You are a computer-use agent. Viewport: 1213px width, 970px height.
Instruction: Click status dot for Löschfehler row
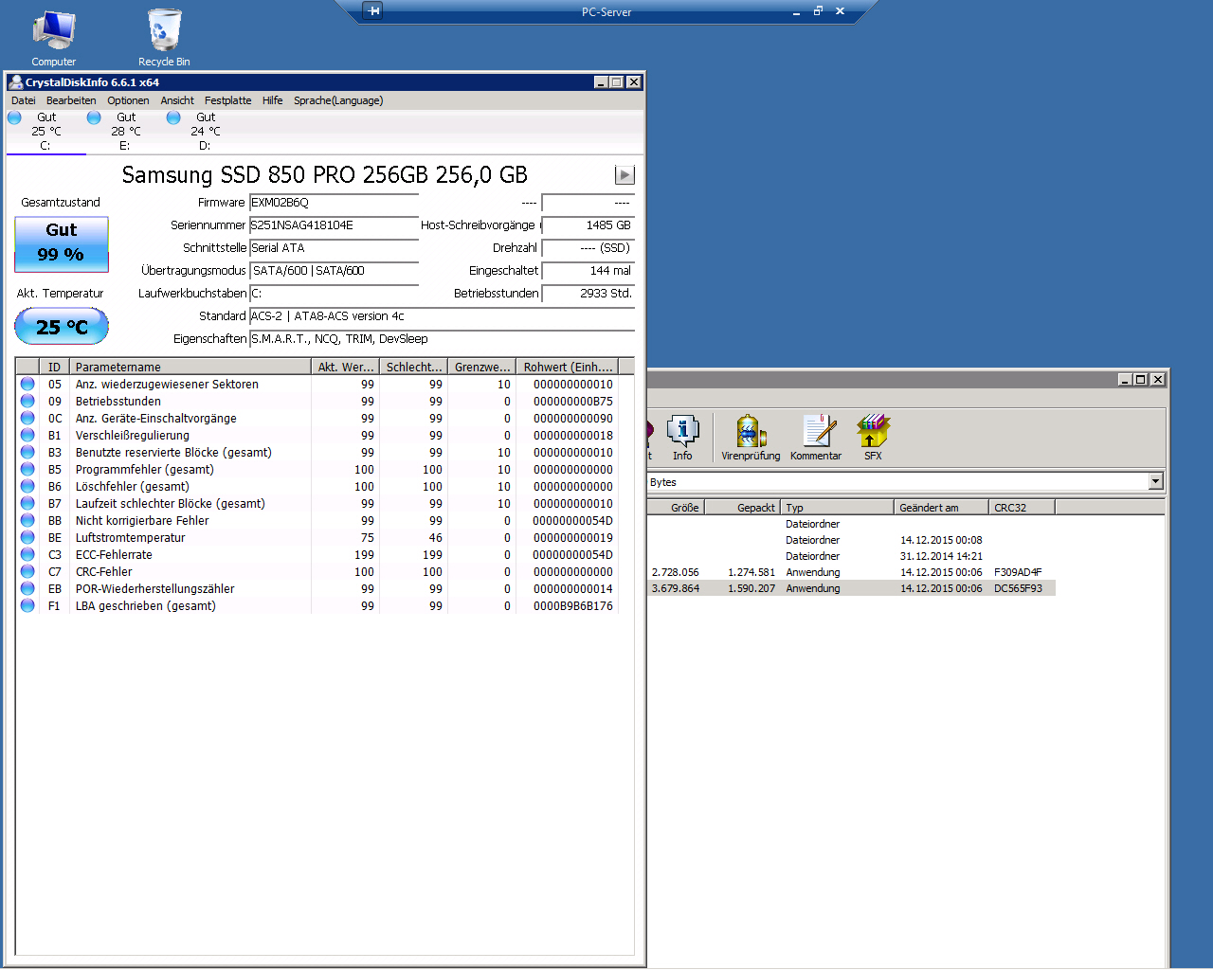[x=27, y=486]
